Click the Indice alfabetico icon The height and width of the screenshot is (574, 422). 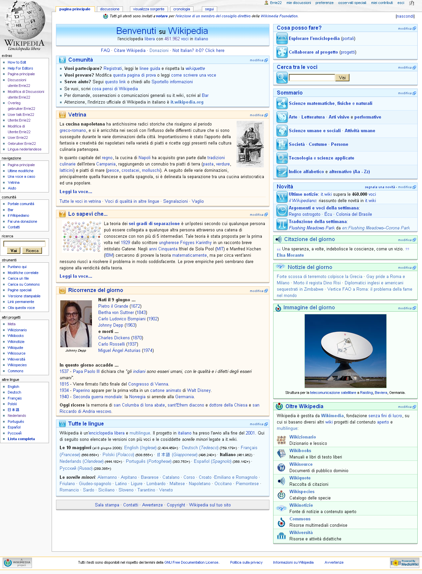[x=282, y=172]
